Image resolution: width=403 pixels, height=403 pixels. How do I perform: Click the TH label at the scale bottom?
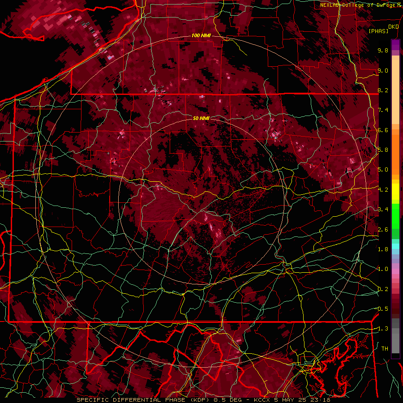(x=385, y=349)
